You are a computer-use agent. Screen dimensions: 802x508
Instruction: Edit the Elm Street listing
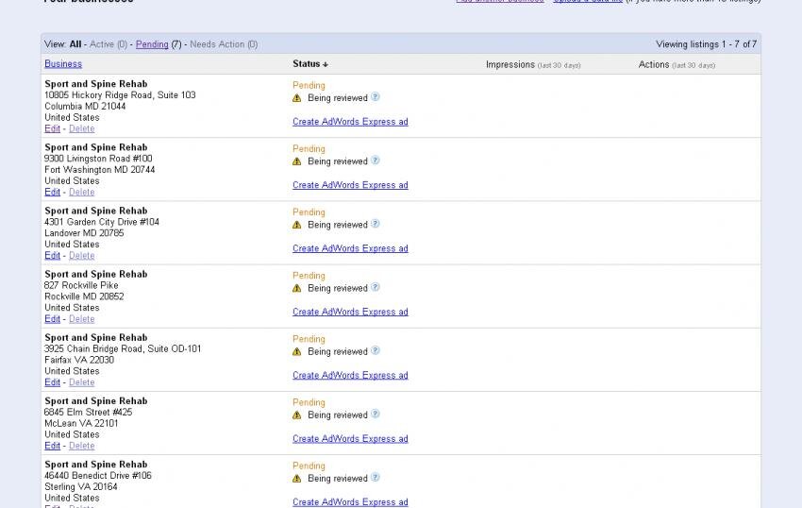[52, 446]
